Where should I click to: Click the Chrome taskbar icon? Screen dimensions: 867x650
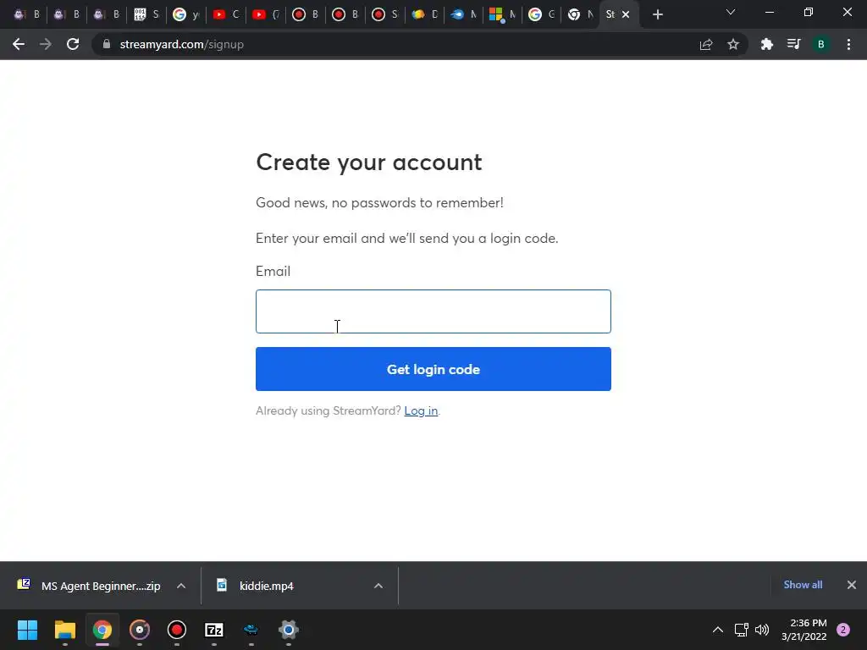click(102, 630)
